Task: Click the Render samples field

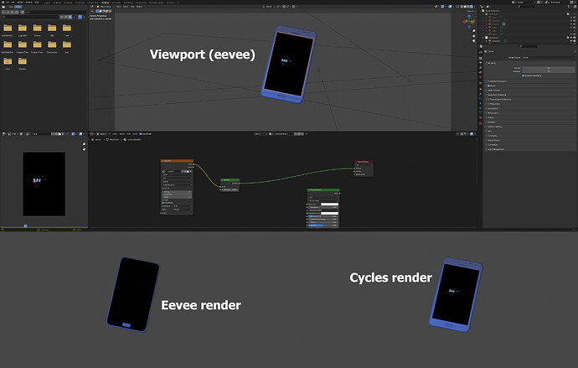Action: (x=549, y=68)
